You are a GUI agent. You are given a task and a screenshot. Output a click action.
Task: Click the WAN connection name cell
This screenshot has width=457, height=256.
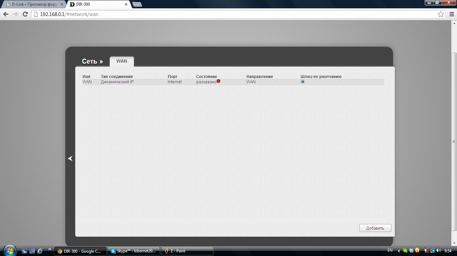87,82
